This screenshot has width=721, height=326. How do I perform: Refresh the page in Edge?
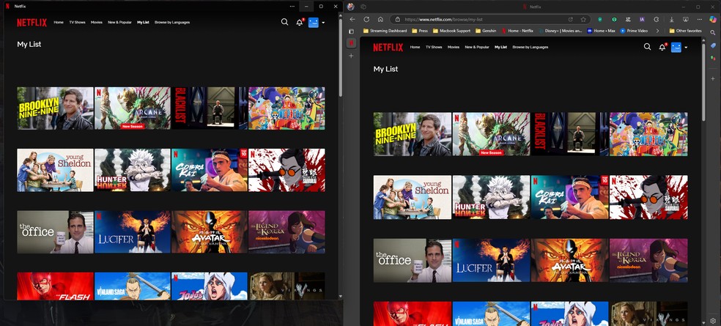pyautogui.click(x=366, y=19)
